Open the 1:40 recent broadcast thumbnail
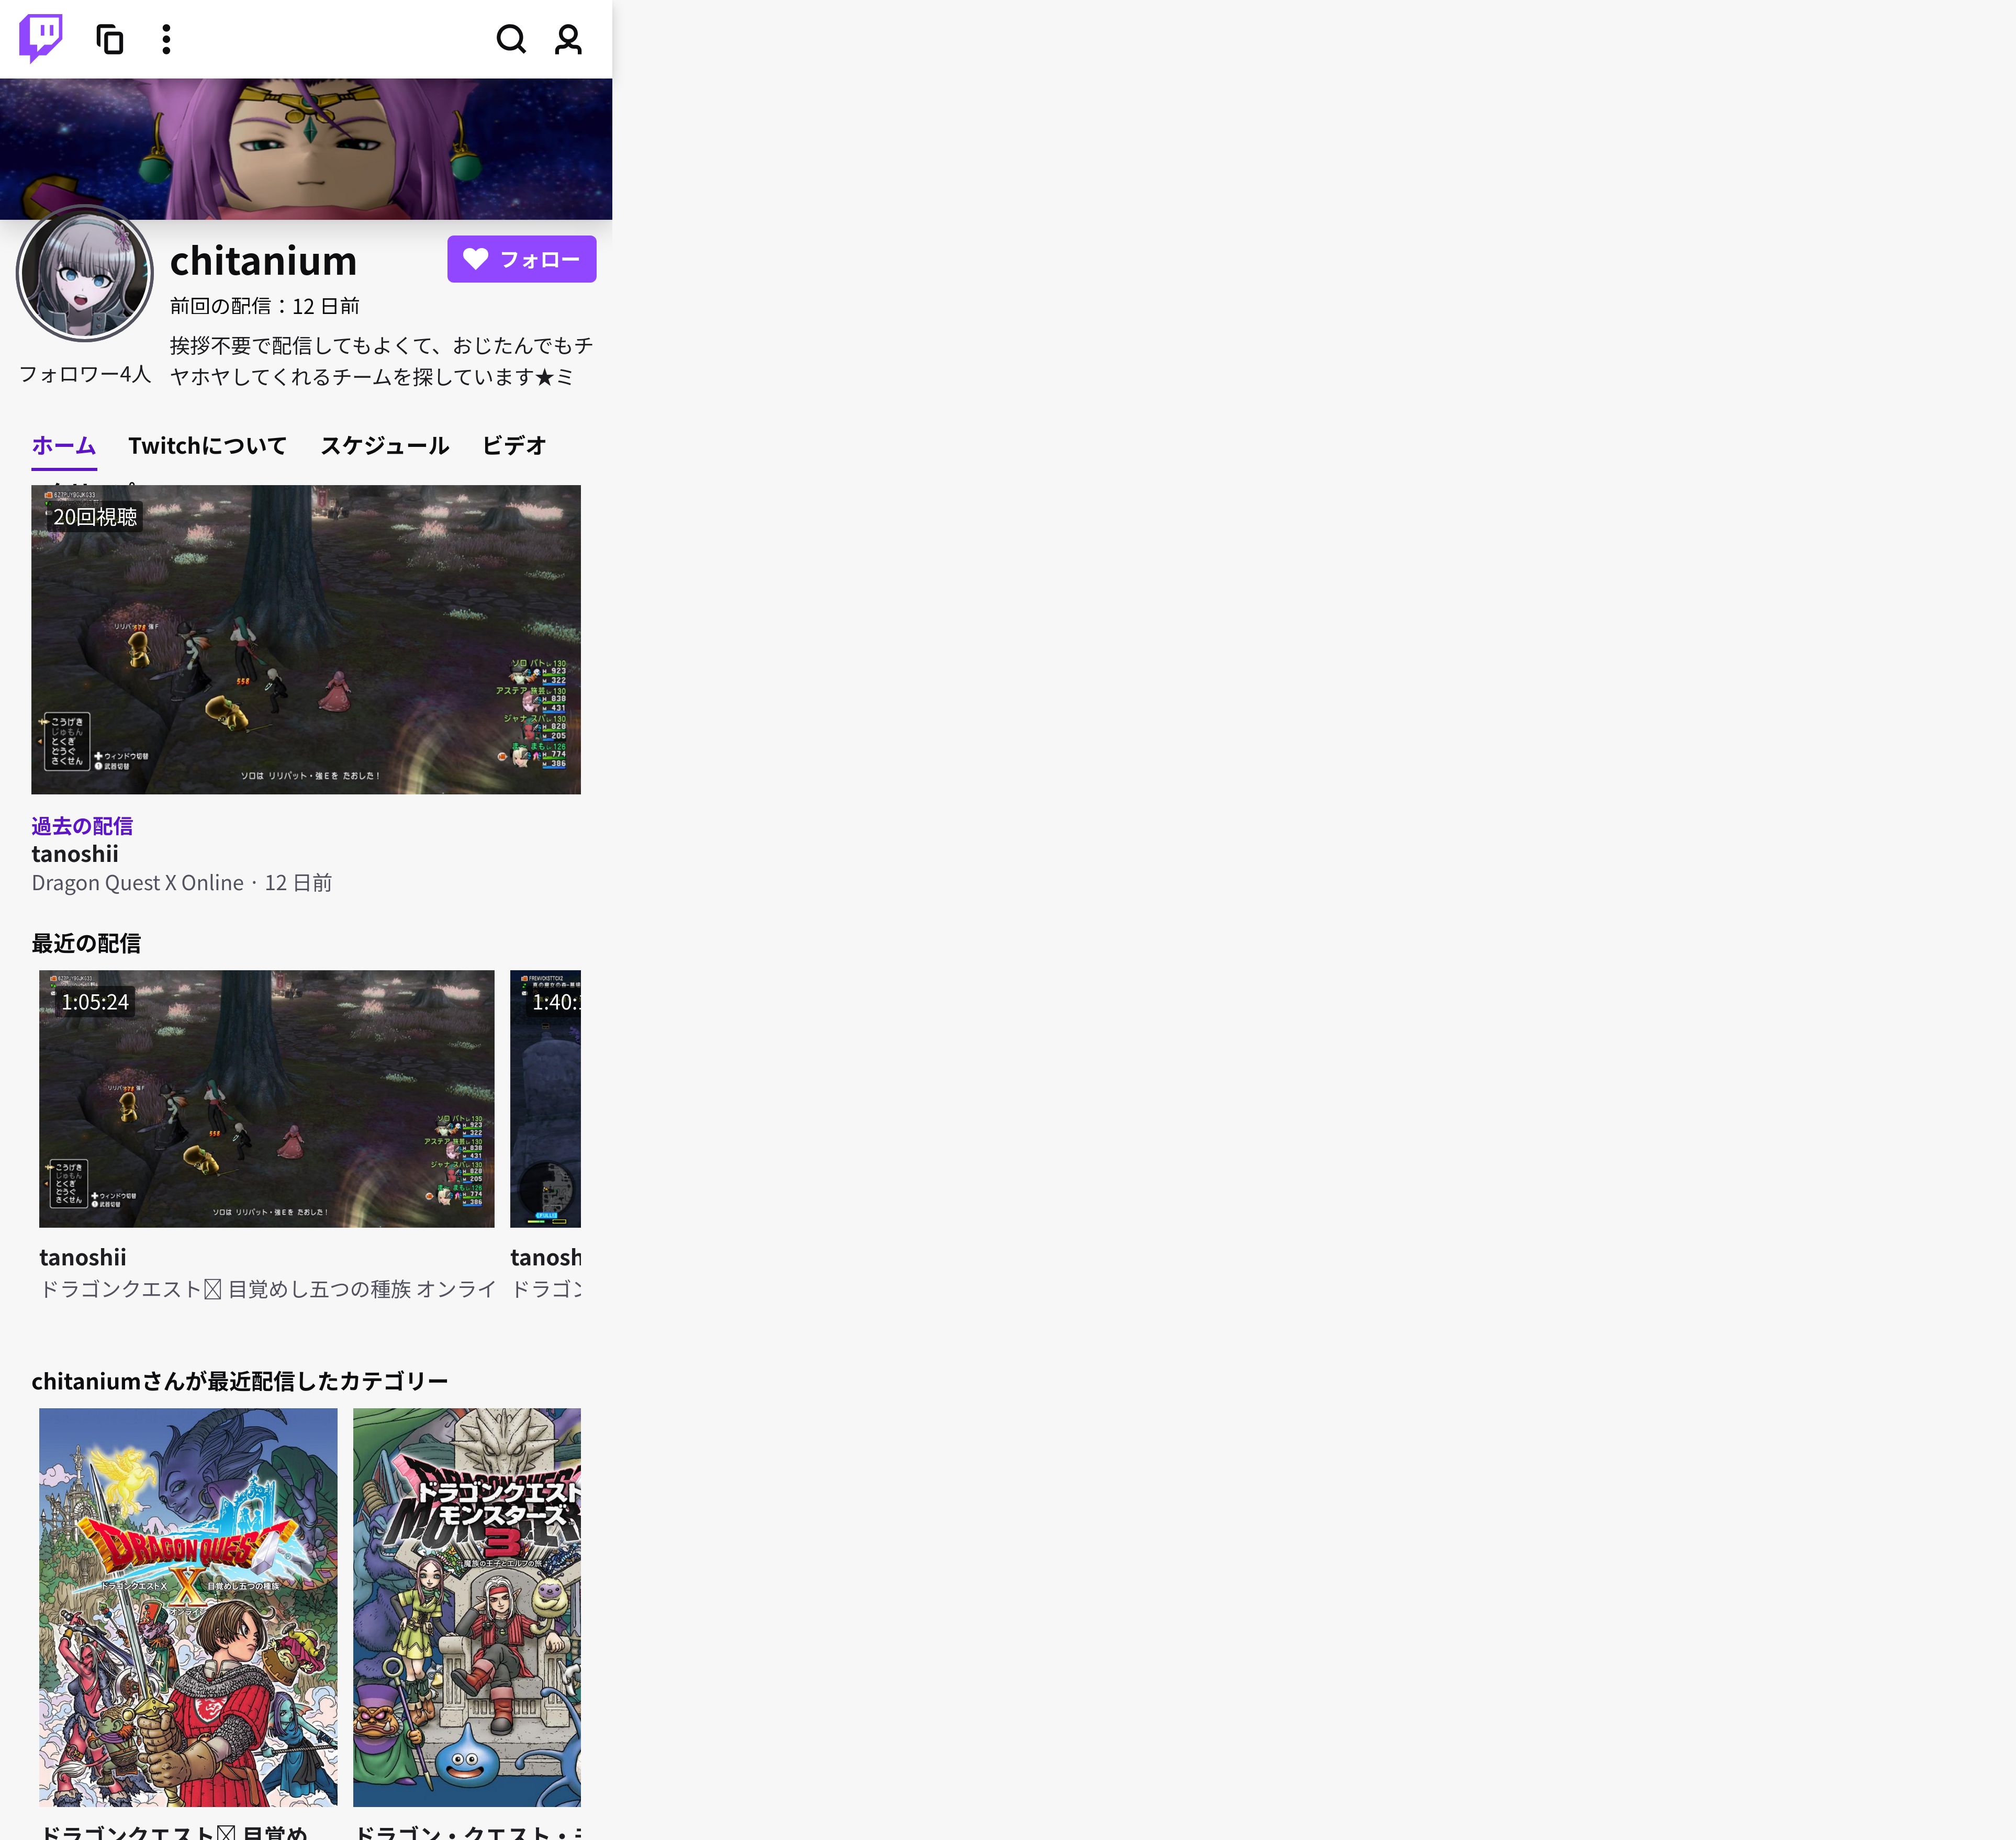 point(545,1098)
